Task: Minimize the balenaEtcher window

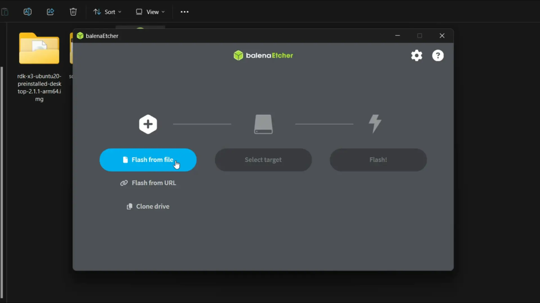Action: click(x=397, y=36)
